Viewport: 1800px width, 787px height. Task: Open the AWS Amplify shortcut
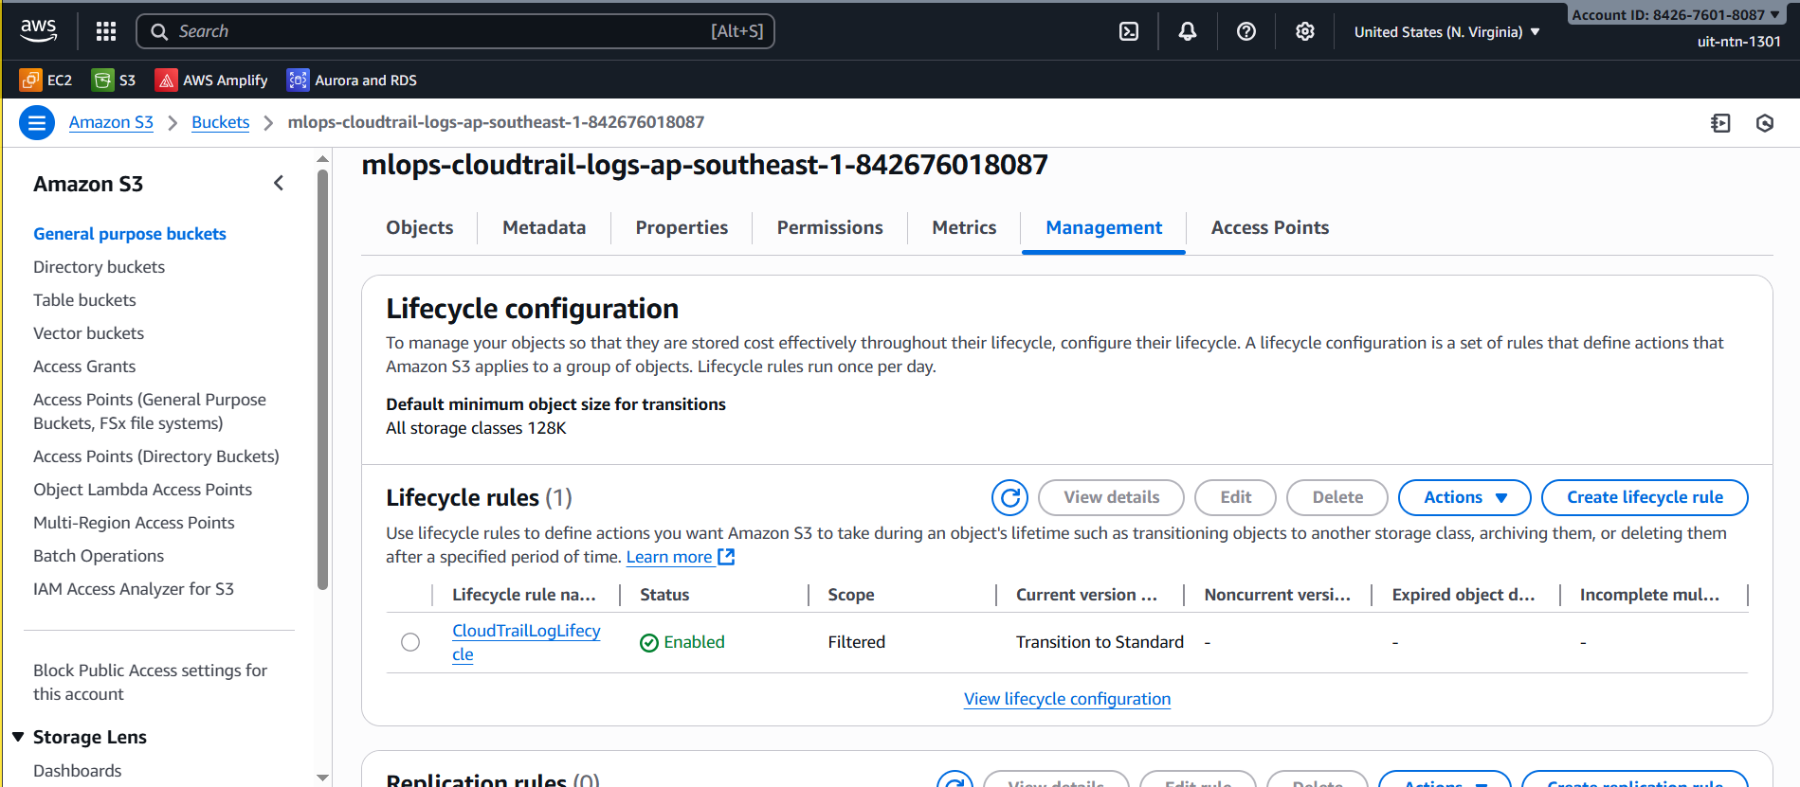[211, 80]
